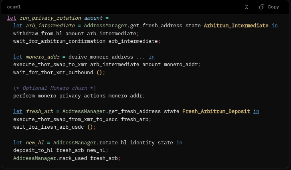Click the ocaml language label
The height and width of the screenshot is (170, 291).
14,7
